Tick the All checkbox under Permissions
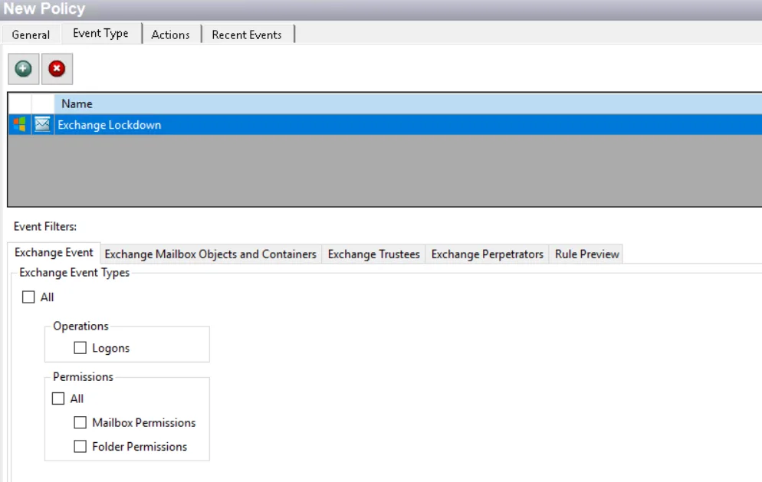762x482 pixels. coord(58,398)
